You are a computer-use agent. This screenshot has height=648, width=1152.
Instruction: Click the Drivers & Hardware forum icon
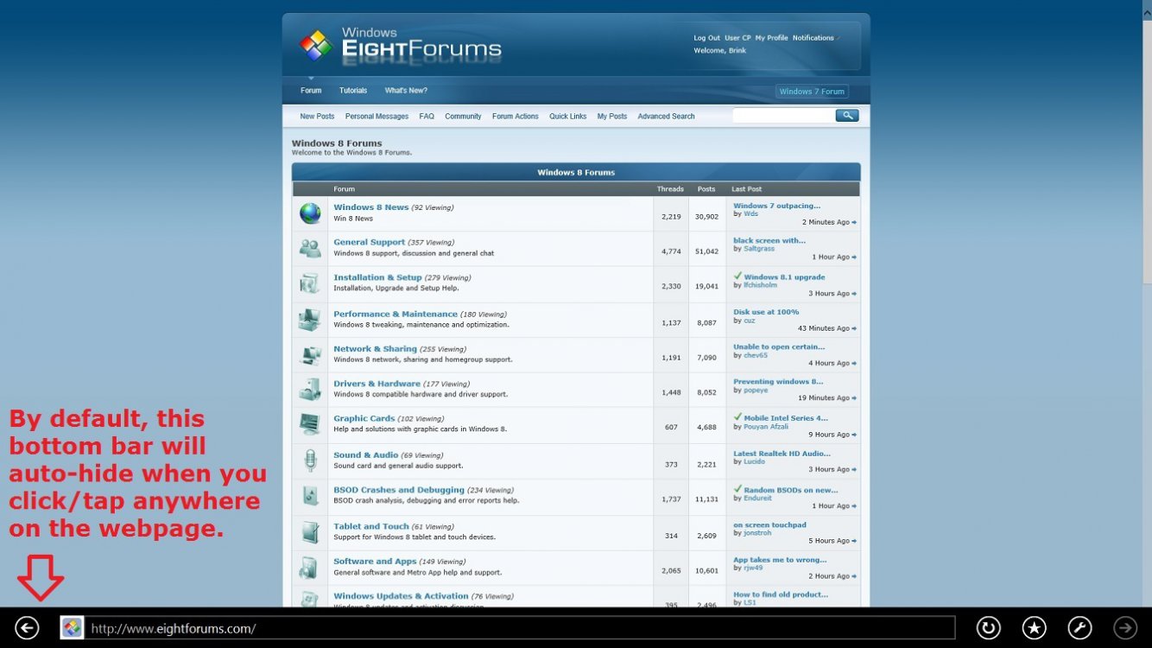click(310, 389)
